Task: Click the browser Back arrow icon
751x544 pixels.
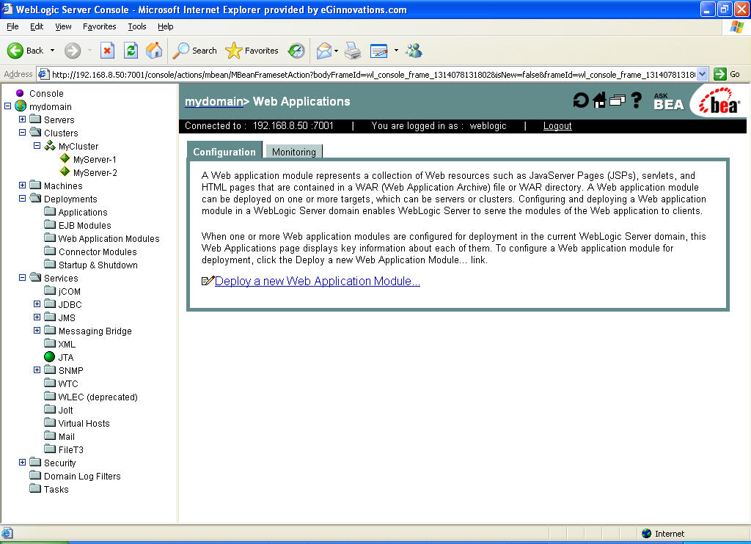Action: pos(15,51)
